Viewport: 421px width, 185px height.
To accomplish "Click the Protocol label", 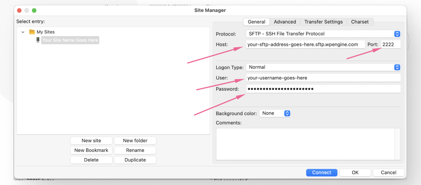I will (226, 34).
